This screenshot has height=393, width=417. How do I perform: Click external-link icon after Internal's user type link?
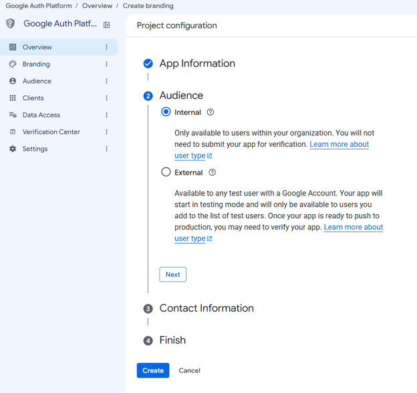point(210,156)
